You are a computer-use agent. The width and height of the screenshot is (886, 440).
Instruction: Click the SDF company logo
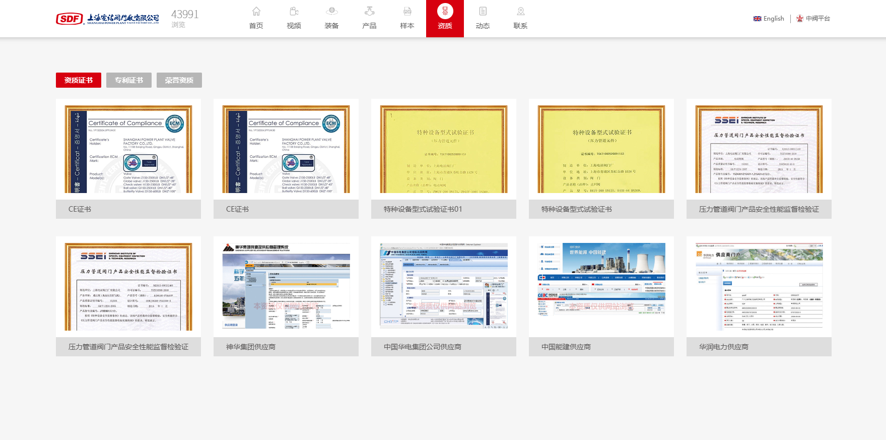click(x=107, y=19)
